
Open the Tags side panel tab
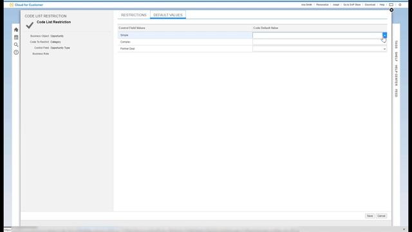tap(396, 44)
